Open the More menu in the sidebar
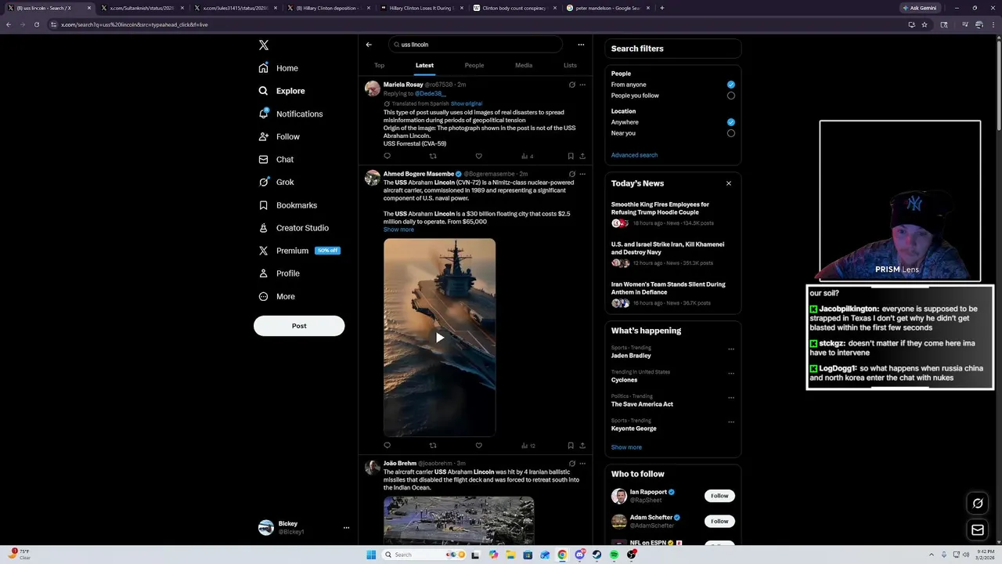This screenshot has height=564, width=1002. (277, 296)
